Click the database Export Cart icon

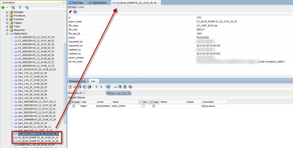click(120, 87)
